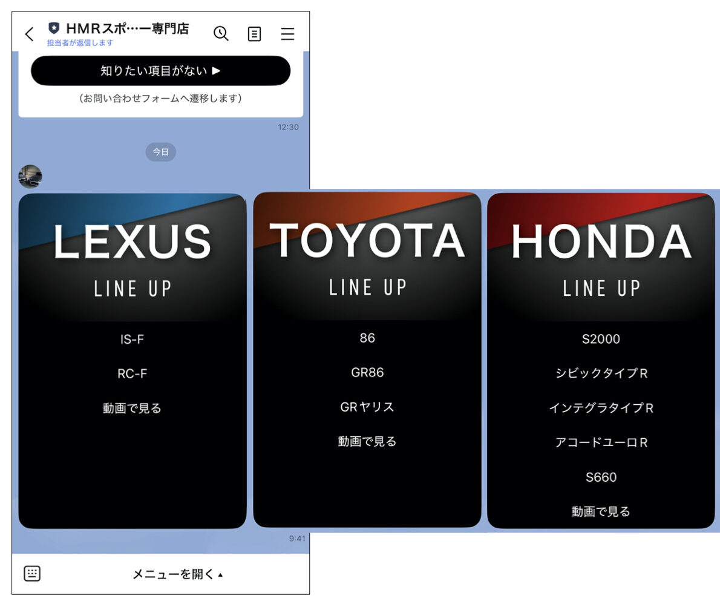The width and height of the screenshot is (720, 613).
Task: Select GRヤリス in Toyota lineup
Action: (x=367, y=407)
